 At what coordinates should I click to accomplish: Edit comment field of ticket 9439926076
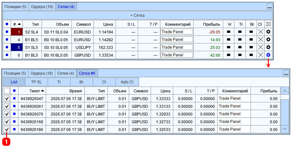234,114
